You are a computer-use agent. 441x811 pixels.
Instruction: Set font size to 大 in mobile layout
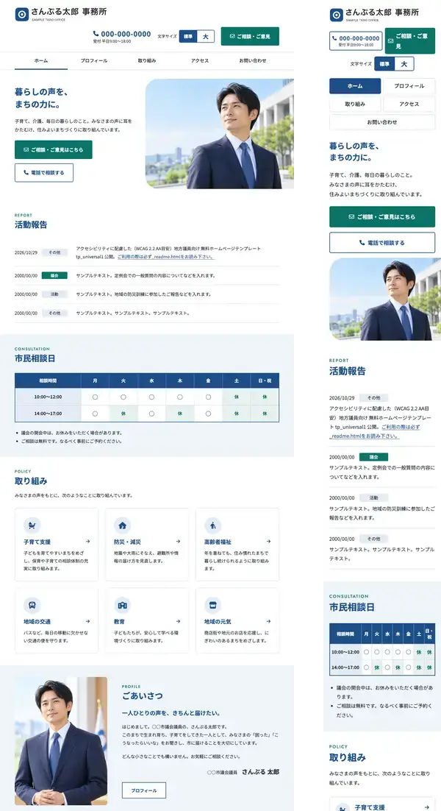(404, 63)
